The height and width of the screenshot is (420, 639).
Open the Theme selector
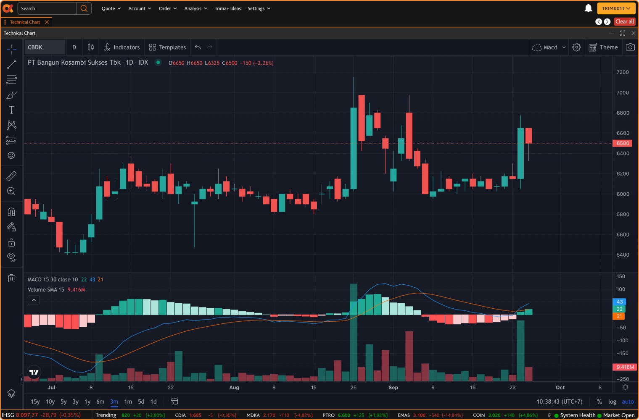603,47
